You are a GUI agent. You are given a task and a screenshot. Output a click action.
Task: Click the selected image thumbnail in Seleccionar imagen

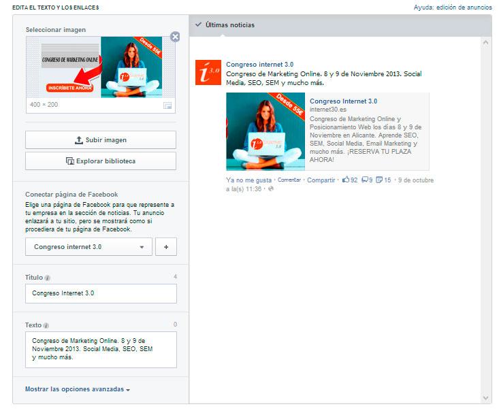pyautogui.click(x=101, y=67)
